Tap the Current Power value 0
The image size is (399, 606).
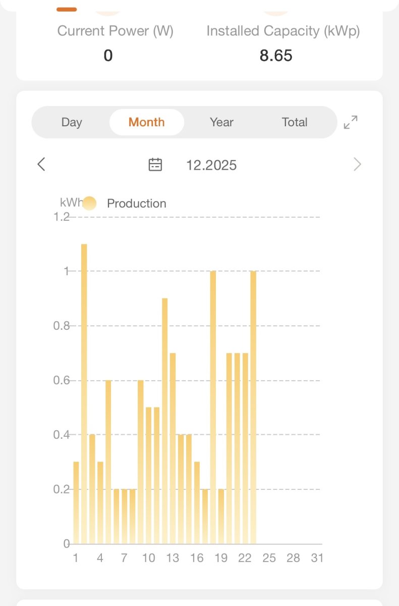pyautogui.click(x=108, y=56)
